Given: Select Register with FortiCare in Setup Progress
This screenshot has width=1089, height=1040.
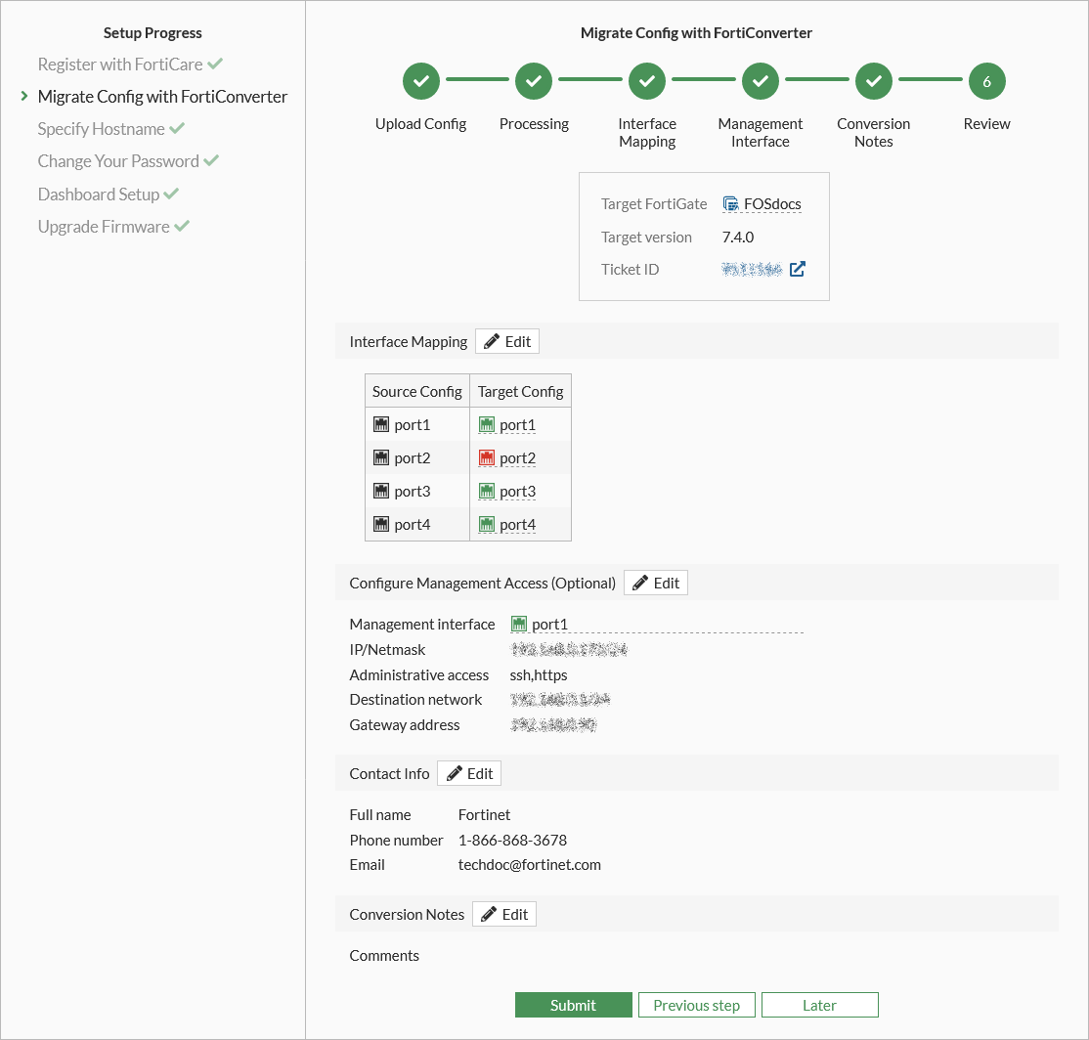Looking at the screenshot, I should pyautogui.click(x=120, y=65).
